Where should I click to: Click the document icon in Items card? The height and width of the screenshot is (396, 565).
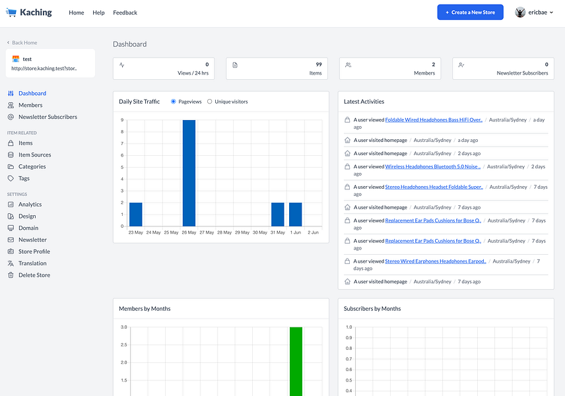pyautogui.click(x=235, y=65)
